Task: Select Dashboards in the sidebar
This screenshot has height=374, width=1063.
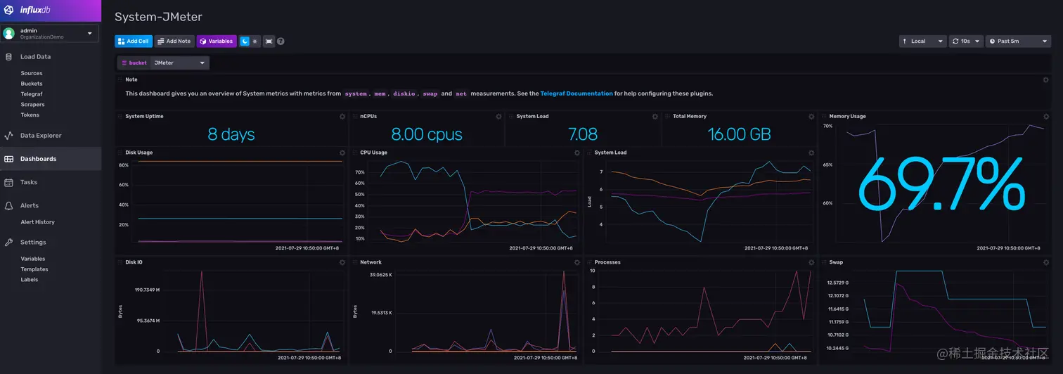Action: [x=51, y=159]
